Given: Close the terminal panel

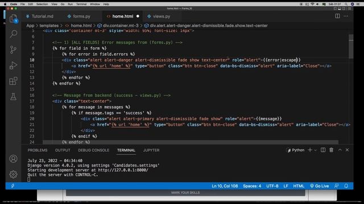Looking at the screenshot, I should (x=348, y=150).
